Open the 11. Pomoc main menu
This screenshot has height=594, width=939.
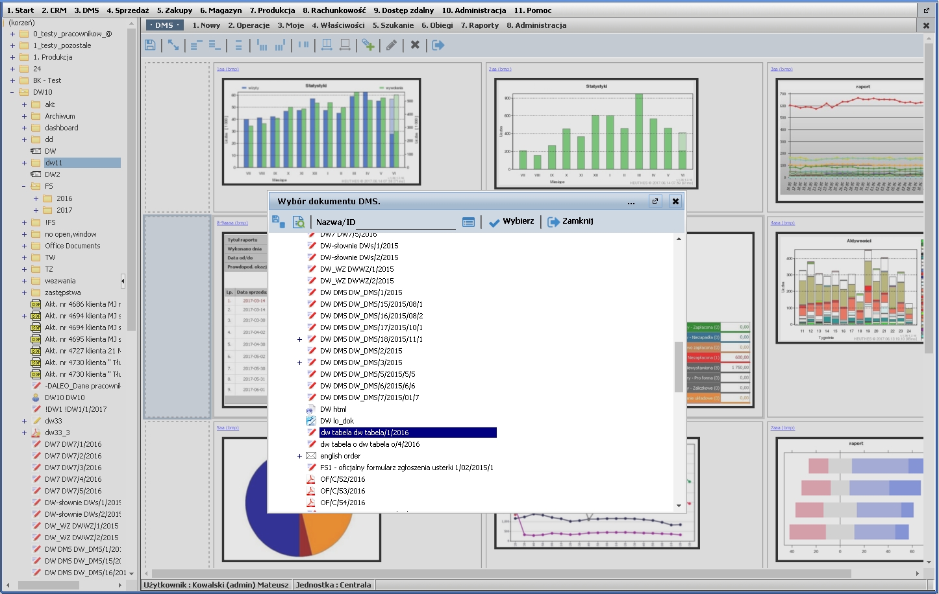(x=532, y=10)
